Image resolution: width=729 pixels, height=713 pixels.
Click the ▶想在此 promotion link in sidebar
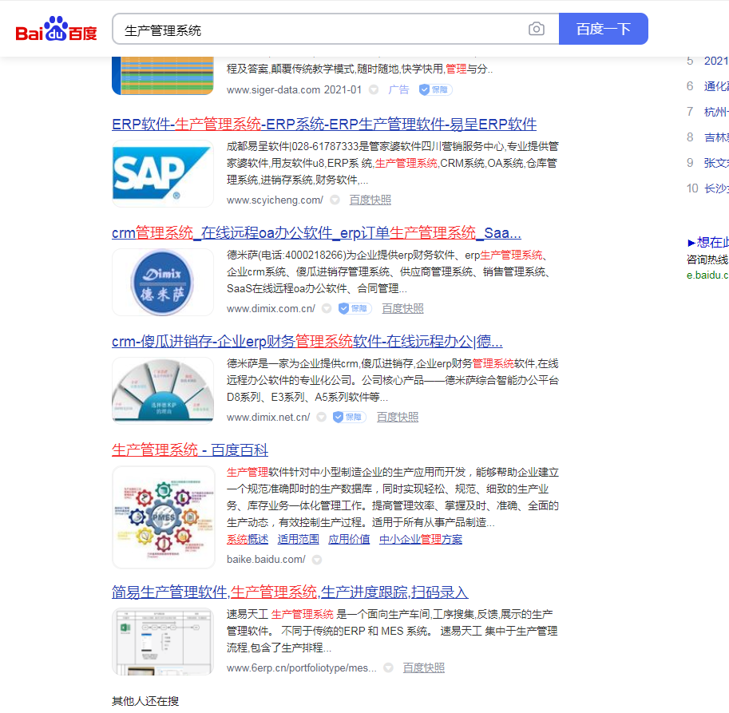707,242
